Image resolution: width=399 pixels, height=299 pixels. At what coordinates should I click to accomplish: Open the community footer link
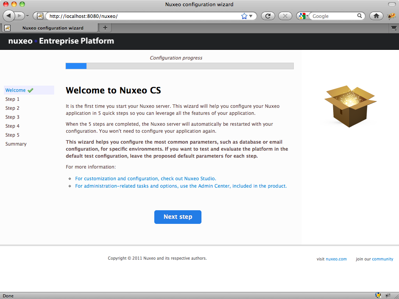click(383, 259)
